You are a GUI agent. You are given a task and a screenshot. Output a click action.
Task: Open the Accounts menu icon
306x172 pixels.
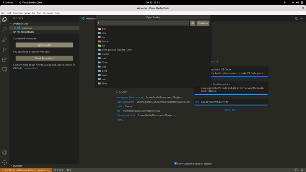(x=5, y=153)
